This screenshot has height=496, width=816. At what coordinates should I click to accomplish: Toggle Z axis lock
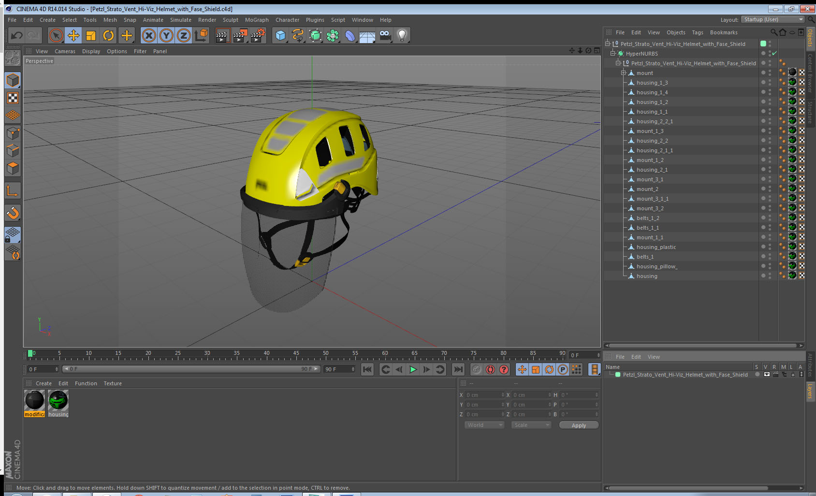click(184, 35)
